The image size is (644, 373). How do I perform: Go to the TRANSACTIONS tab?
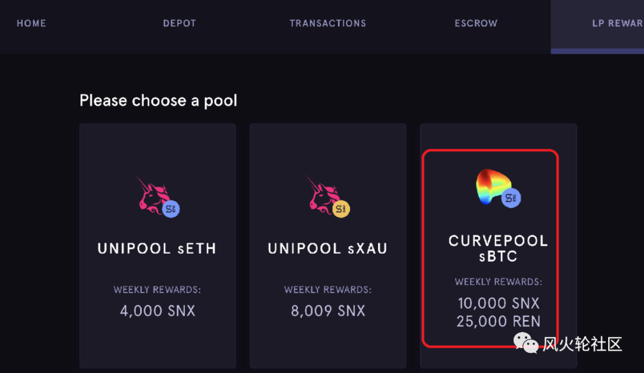pyautogui.click(x=328, y=23)
